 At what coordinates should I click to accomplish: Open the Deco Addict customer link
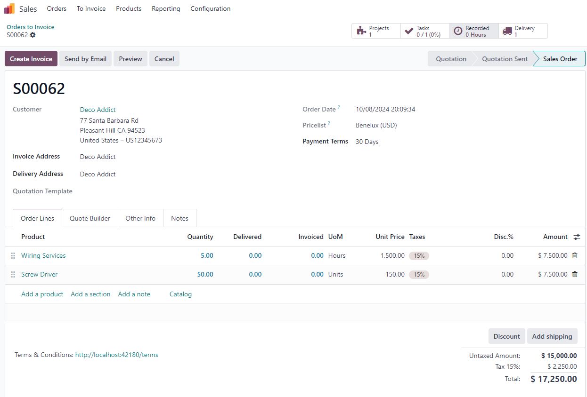pos(98,110)
